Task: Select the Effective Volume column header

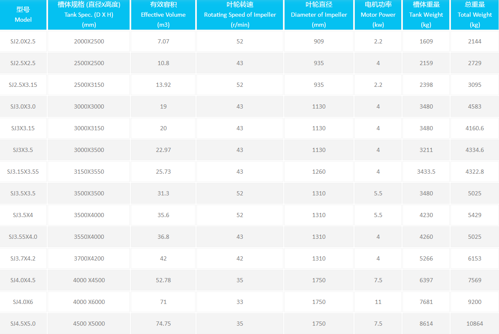Action: coord(163,15)
